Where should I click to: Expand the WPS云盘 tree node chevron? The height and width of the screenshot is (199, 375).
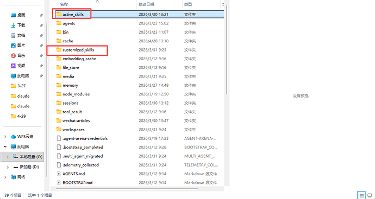pyautogui.click(x=5, y=137)
